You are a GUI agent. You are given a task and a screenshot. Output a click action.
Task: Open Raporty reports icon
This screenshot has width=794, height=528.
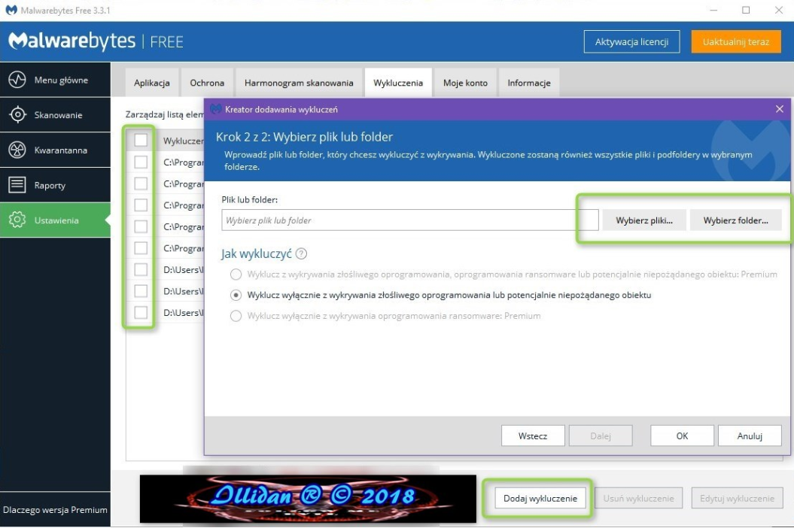pyautogui.click(x=17, y=185)
